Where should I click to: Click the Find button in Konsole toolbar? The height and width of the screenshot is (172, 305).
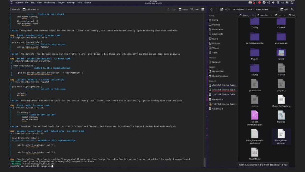[195, 9]
